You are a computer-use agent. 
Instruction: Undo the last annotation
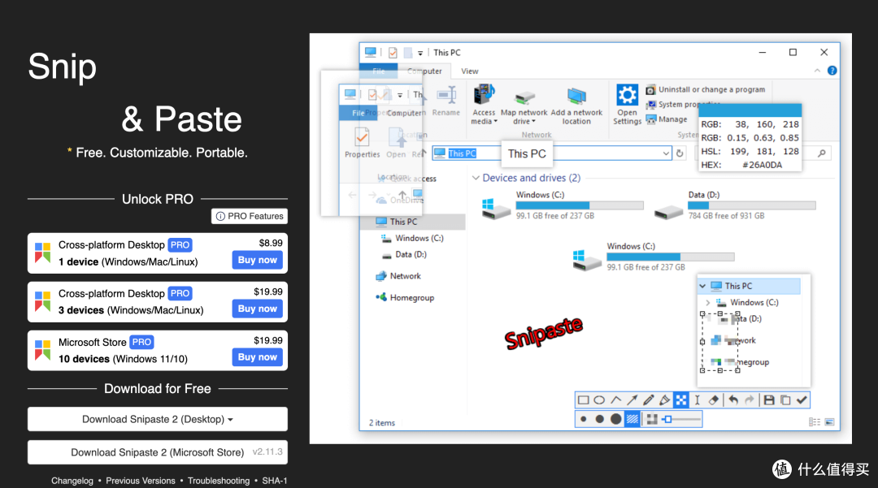[733, 400]
